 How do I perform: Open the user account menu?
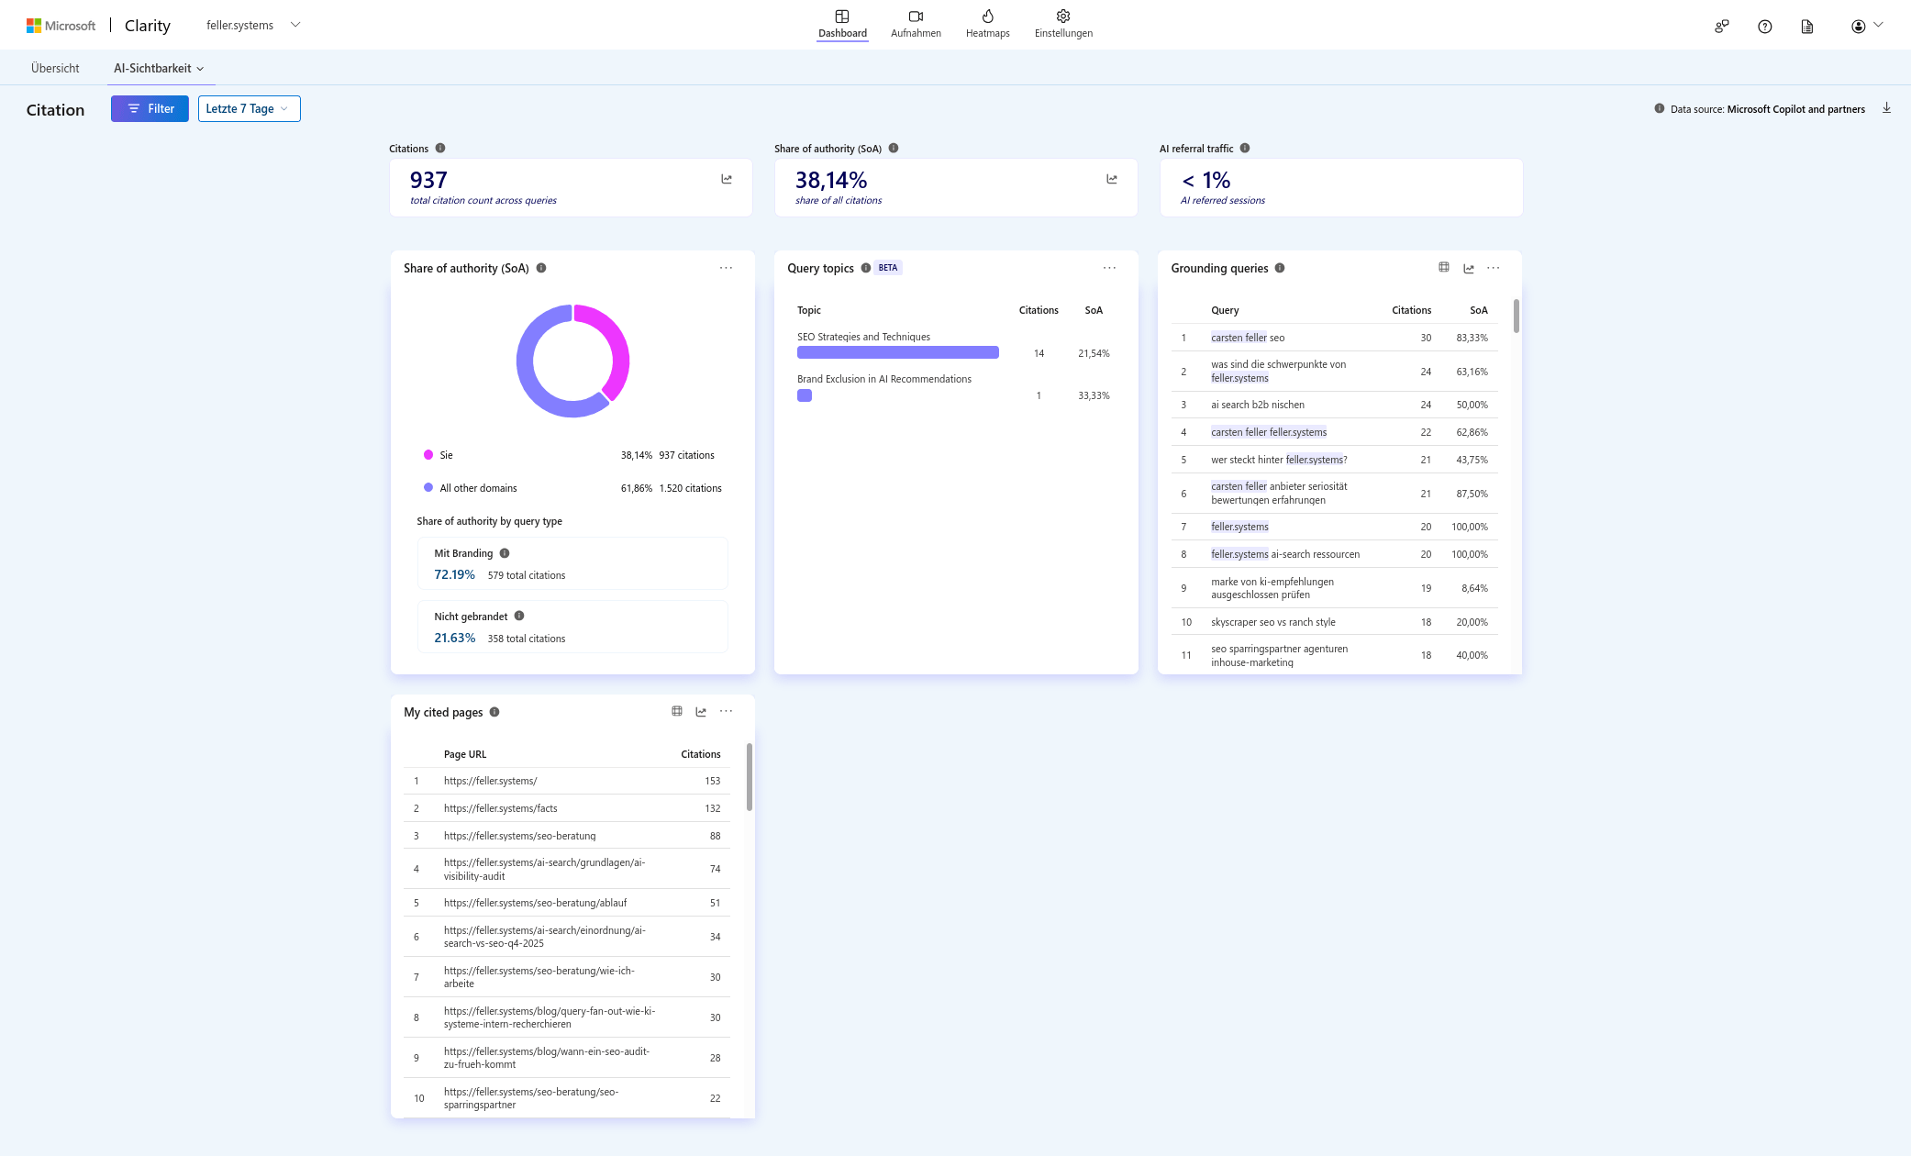coord(1866,26)
